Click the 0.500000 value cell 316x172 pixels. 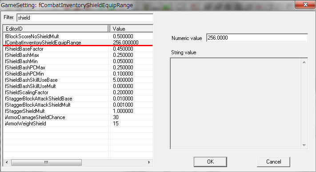coord(123,36)
